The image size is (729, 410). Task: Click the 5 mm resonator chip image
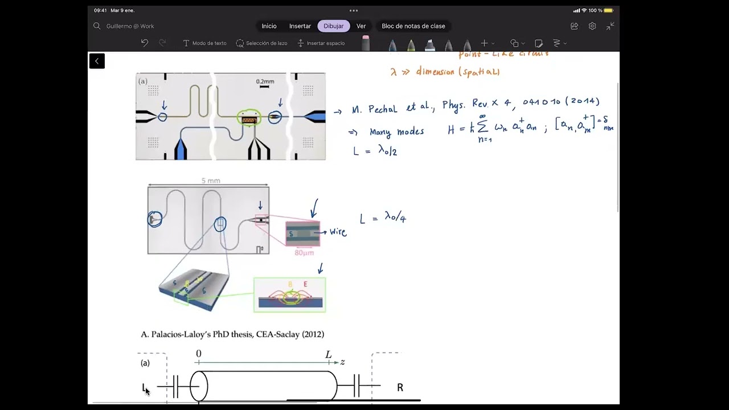point(208,220)
